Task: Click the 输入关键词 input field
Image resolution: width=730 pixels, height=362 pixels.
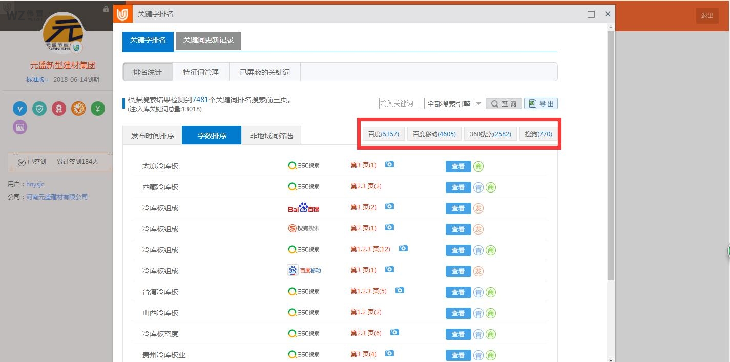Action: tap(400, 103)
